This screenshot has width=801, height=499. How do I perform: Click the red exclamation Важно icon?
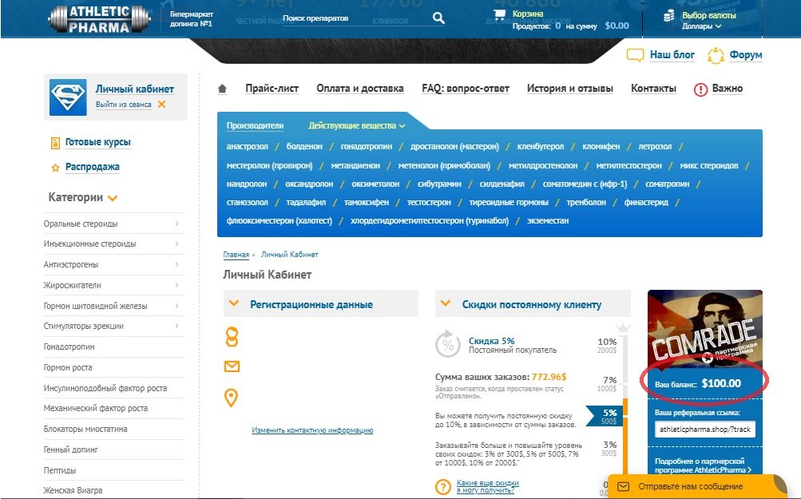(x=701, y=89)
